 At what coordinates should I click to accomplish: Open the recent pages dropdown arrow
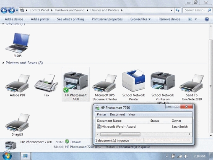[17, 10]
